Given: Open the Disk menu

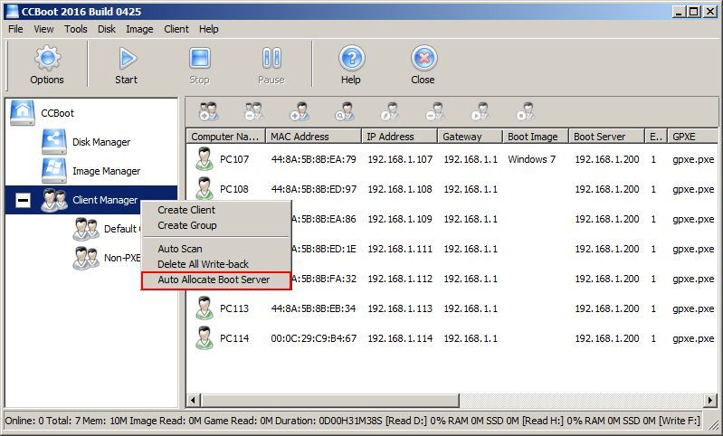Looking at the screenshot, I should click(x=107, y=29).
